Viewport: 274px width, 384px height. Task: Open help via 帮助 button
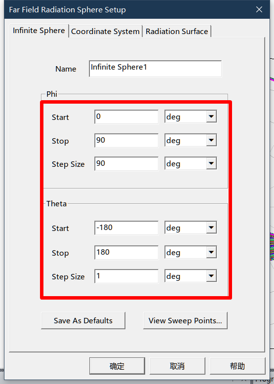(x=237, y=366)
